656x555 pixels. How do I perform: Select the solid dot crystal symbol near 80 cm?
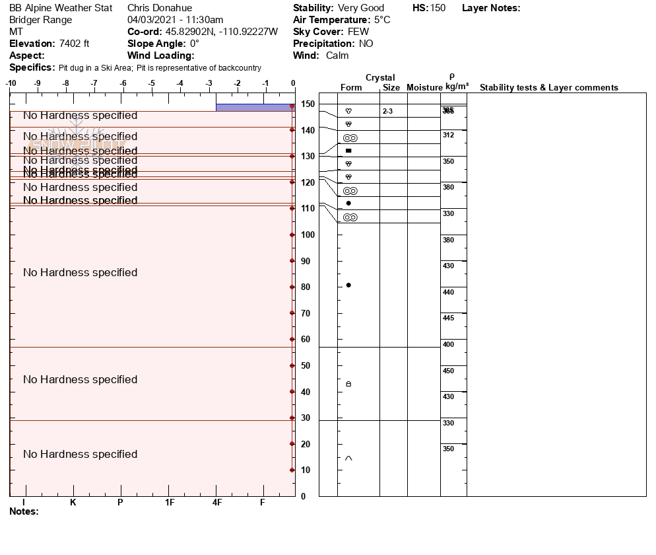click(348, 285)
